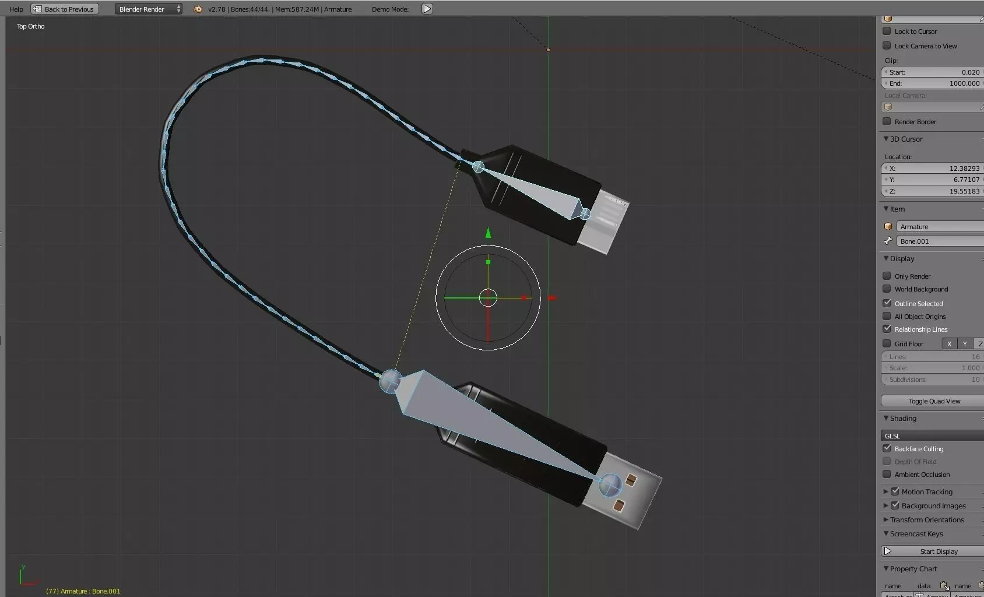Viewport: 984px width, 597px height.
Task: Play Demo Mode with the triangle icon
Action: (x=427, y=9)
